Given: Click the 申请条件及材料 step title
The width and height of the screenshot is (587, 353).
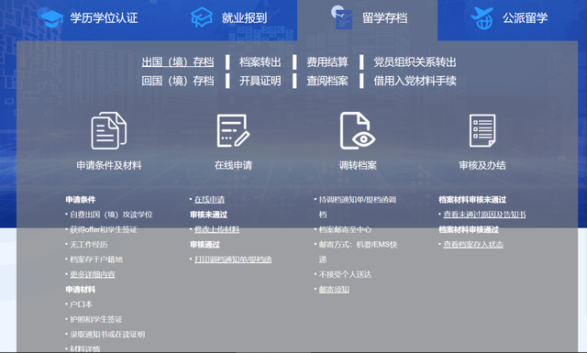Looking at the screenshot, I should tap(109, 165).
